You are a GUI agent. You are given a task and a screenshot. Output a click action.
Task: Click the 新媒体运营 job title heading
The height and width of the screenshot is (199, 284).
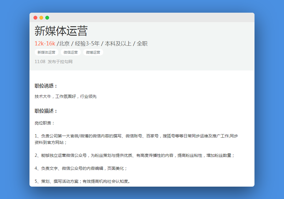point(61,31)
